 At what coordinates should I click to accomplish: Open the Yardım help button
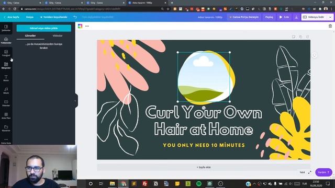[x=323, y=172]
